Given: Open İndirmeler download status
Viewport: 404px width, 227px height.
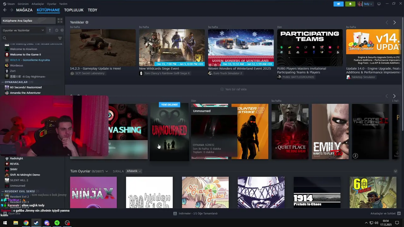Looking at the screenshot, I should [196, 213].
